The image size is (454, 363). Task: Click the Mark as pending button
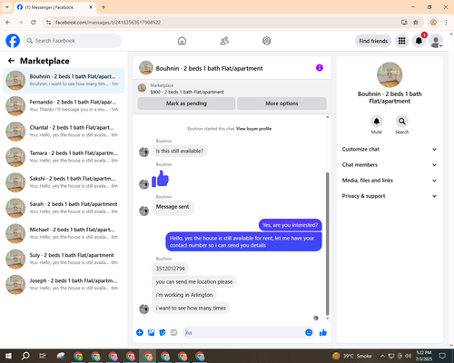pyautogui.click(x=186, y=103)
